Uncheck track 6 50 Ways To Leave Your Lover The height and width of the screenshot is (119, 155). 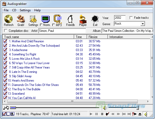(x=5, y=63)
